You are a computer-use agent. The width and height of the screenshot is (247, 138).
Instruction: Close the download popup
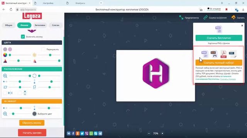click(242, 26)
